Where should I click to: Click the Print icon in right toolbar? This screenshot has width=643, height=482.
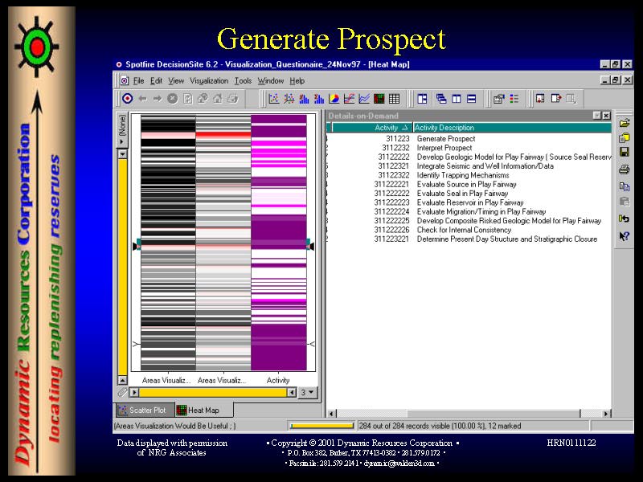coord(625,170)
